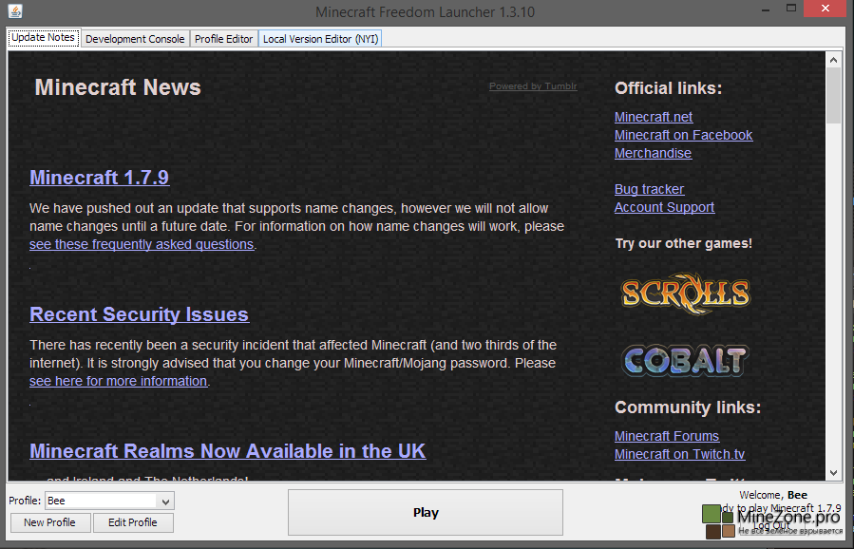Screen dimensions: 854x549
Task: Select the Local Version Editor (NYI) tab
Action: pyautogui.click(x=320, y=39)
